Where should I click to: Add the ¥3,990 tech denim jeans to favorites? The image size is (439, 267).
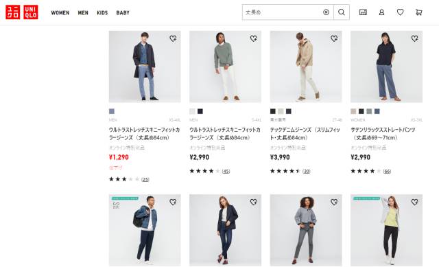(334, 38)
